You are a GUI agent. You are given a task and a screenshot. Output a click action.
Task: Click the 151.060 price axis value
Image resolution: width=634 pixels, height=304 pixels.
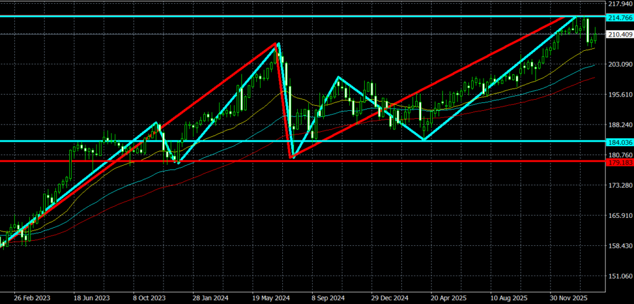coord(619,276)
